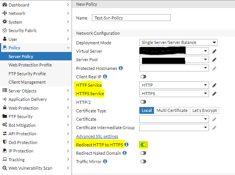Turn on the Client Real IP toggle
The height and width of the screenshot is (175, 235).
pyautogui.click(x=144, y=77)
